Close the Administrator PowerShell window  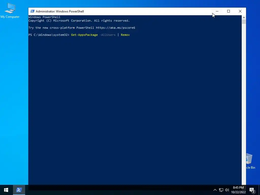[x=240, y=11]
